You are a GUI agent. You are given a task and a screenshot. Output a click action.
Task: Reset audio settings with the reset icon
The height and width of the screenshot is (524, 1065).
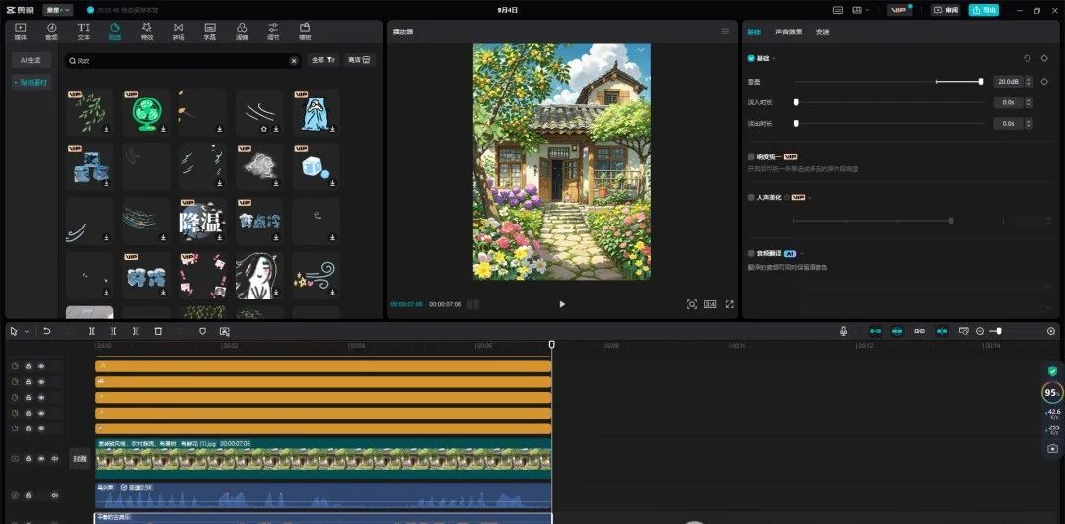[1027, 58]
